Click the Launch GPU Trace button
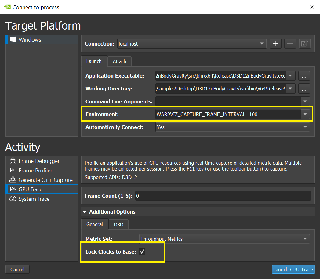The width and height of the screenshot is (320, 279). pos(293,269)
